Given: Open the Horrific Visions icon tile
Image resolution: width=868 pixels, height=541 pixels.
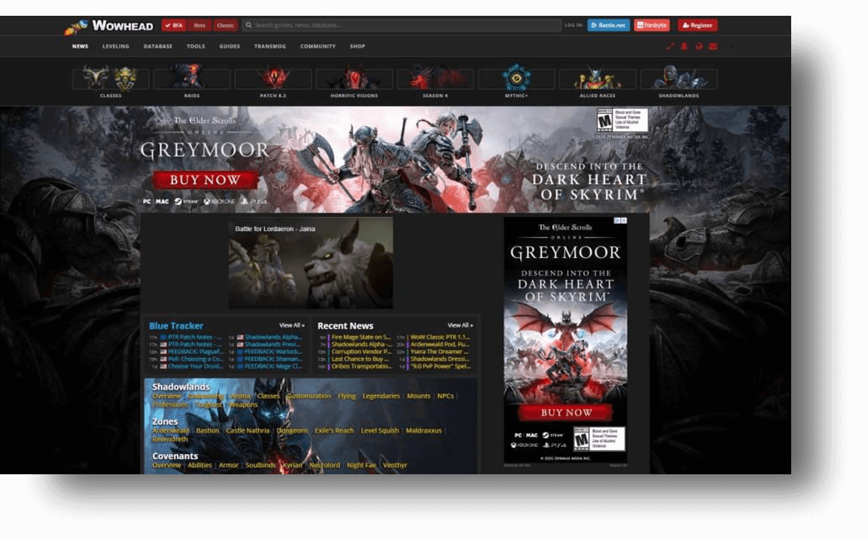Looking at the screenshot, I should 354,81.
